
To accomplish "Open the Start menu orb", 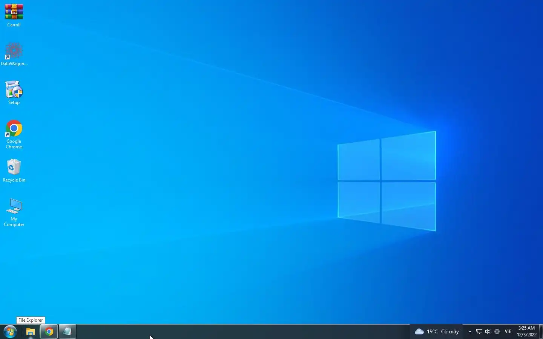I will (x=10, y=332).
